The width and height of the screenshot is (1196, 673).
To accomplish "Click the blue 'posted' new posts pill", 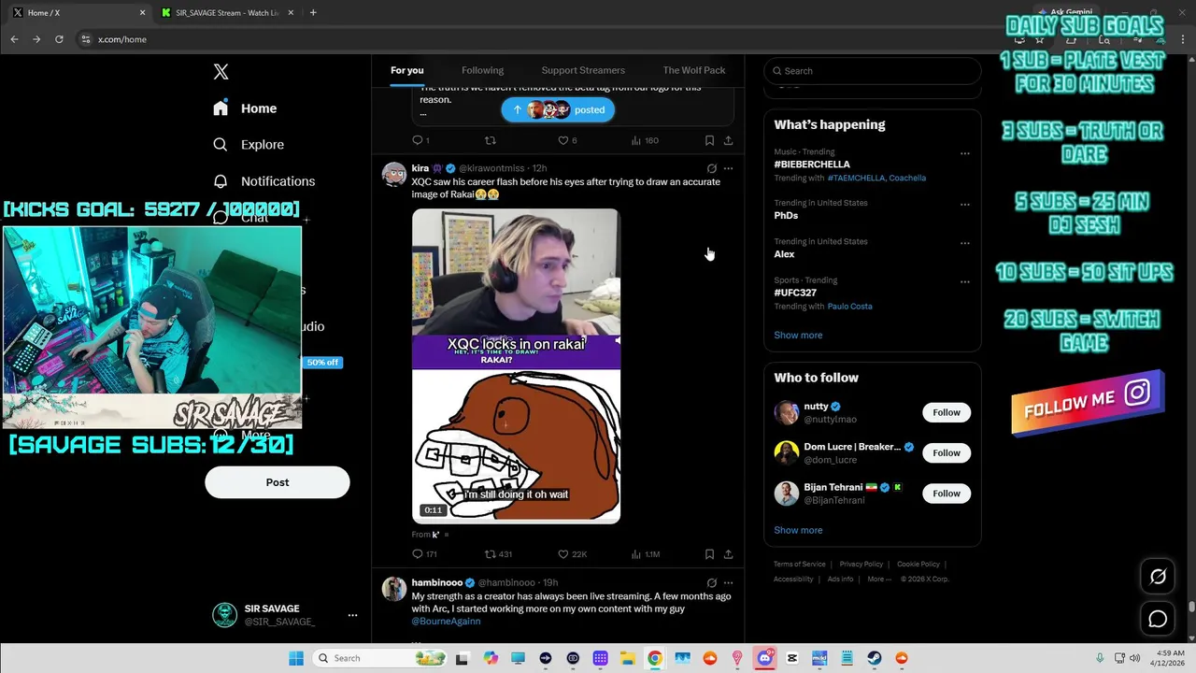I will [x=558, y=110].
